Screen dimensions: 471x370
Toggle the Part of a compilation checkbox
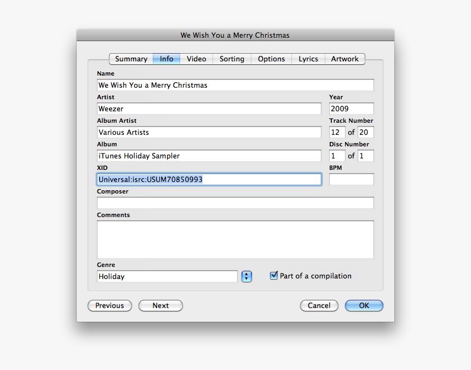point(274,276)
